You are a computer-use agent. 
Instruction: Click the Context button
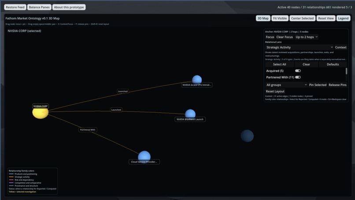click(341, 47)
